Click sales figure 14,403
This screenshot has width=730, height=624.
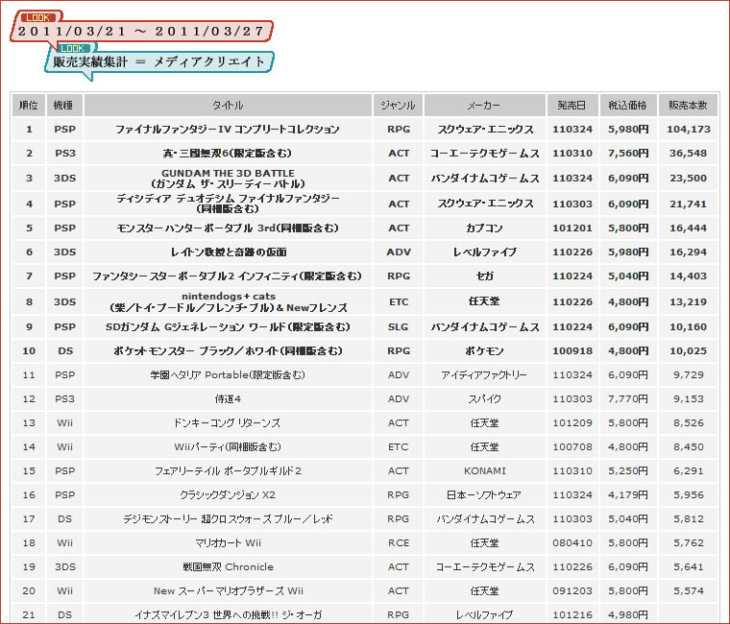click(689, 276)
